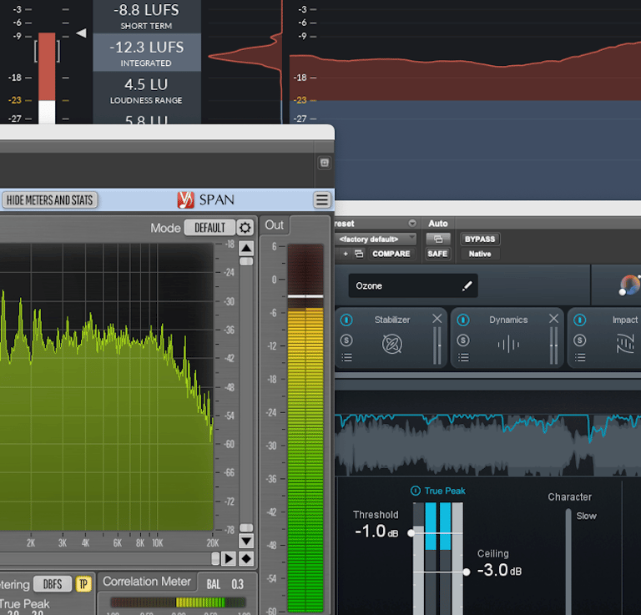
Task: Click the horizontal scroll thumb below spectrum
Action: tap(215, 558)
